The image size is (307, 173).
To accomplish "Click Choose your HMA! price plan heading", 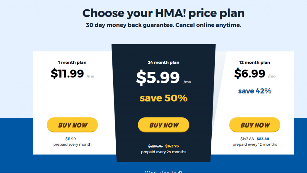I will click(x=163, y=13).
